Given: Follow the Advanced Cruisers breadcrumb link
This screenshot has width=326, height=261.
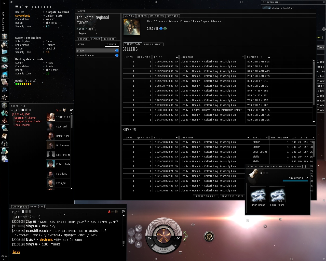Looking at the screenshot, I should [x=179, y=21].
